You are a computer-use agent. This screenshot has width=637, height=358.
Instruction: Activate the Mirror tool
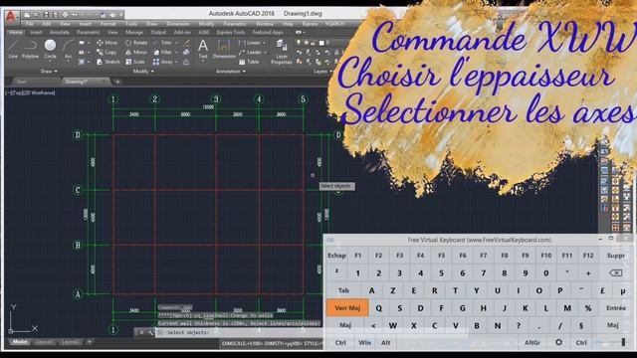136,53
